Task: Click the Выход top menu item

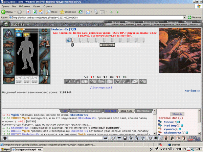Action: click(188, 22)
